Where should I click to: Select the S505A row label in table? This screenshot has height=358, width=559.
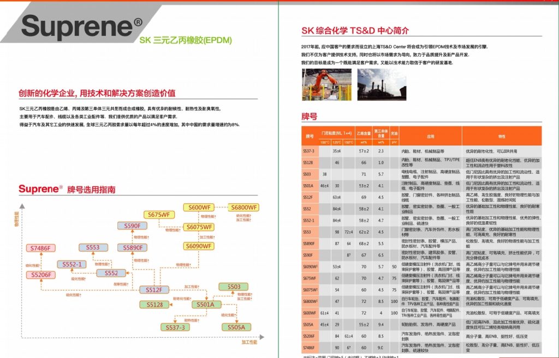pos(308,325)
